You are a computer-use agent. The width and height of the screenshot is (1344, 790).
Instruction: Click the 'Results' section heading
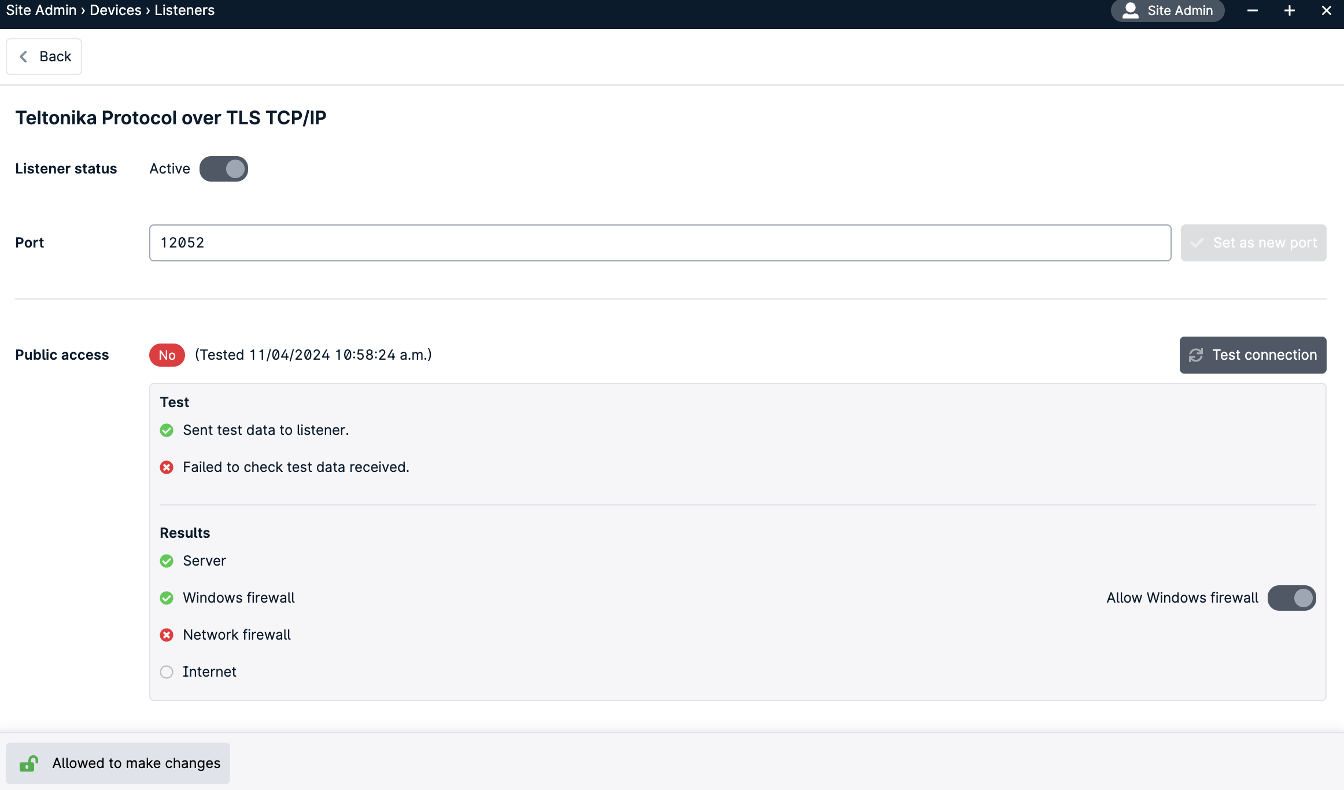[185, 533]
